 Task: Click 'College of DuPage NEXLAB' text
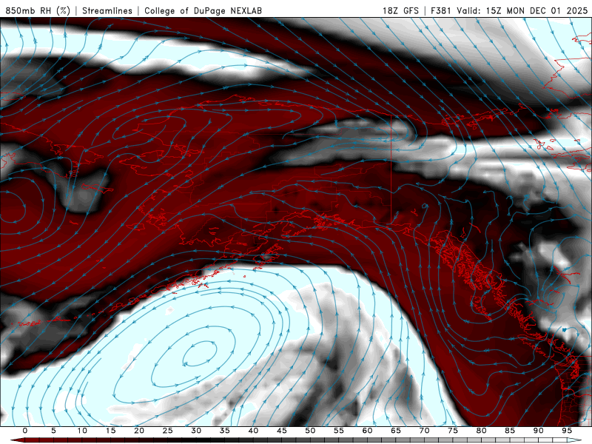click(203, 10)
